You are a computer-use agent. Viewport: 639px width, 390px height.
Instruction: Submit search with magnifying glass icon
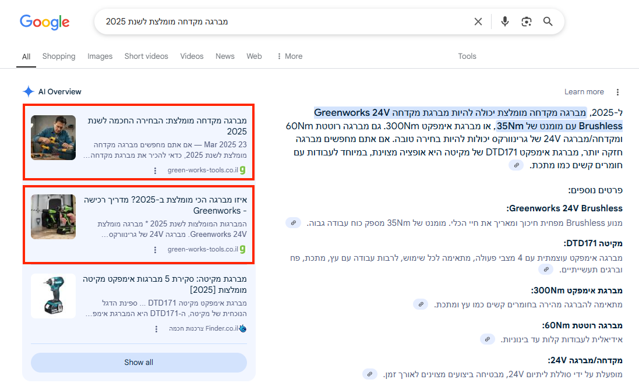tap(548, 22)
